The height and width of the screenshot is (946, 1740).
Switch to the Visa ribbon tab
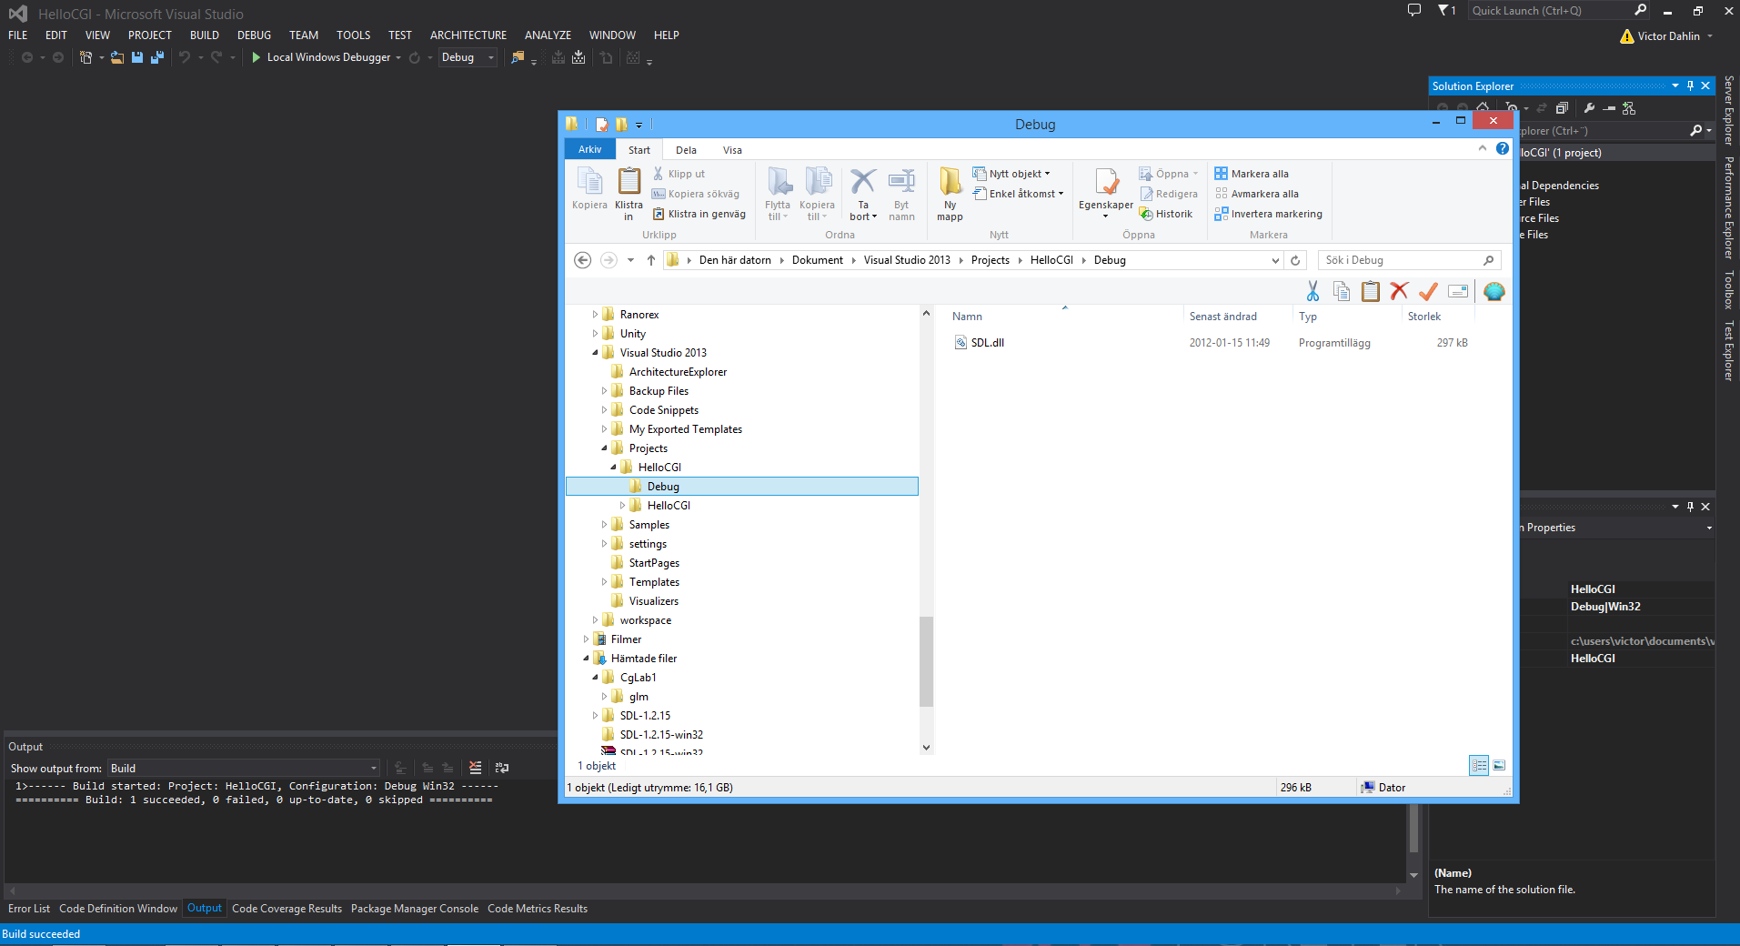tap(732, 150)
